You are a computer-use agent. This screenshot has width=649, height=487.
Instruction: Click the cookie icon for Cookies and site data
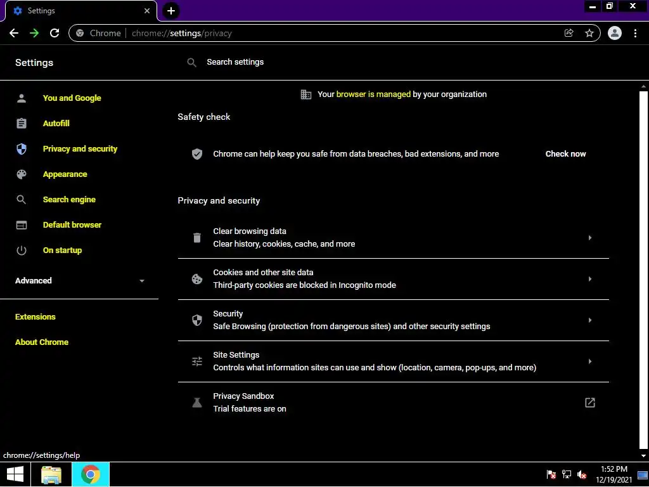(197, 279)
